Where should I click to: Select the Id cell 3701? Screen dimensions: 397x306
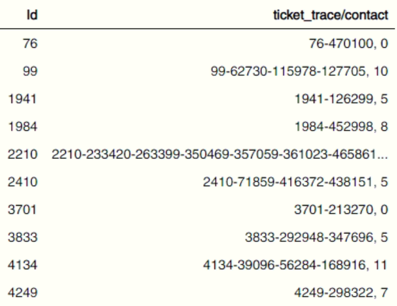23,210
